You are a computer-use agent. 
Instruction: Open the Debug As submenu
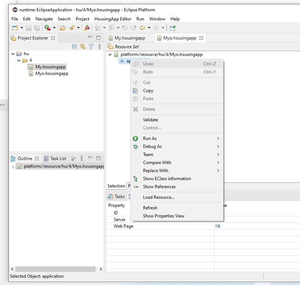177,147
